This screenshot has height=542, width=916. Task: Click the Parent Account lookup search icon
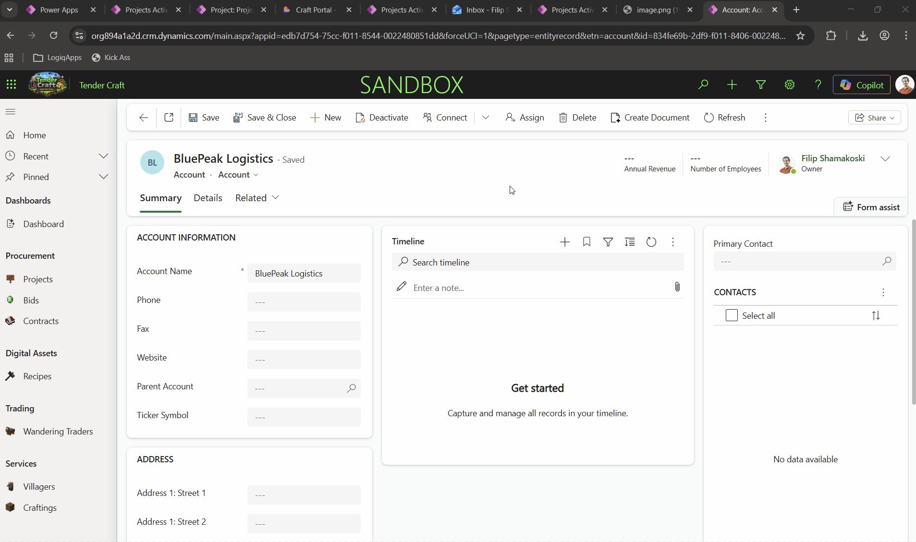pos(351,388)
